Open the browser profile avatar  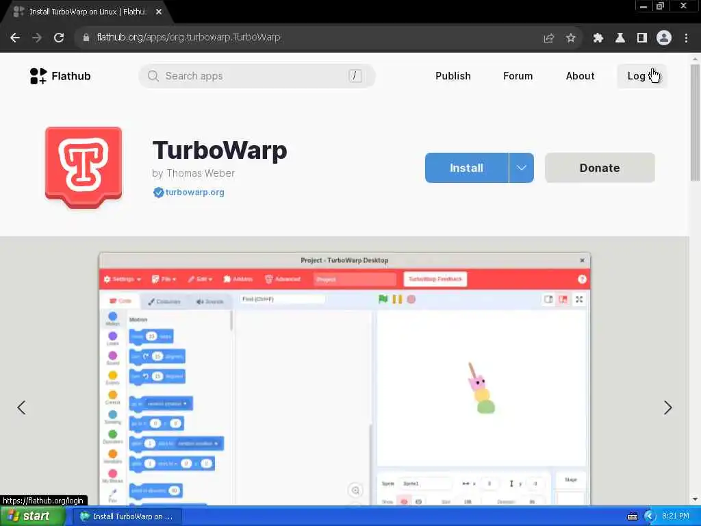664,38
